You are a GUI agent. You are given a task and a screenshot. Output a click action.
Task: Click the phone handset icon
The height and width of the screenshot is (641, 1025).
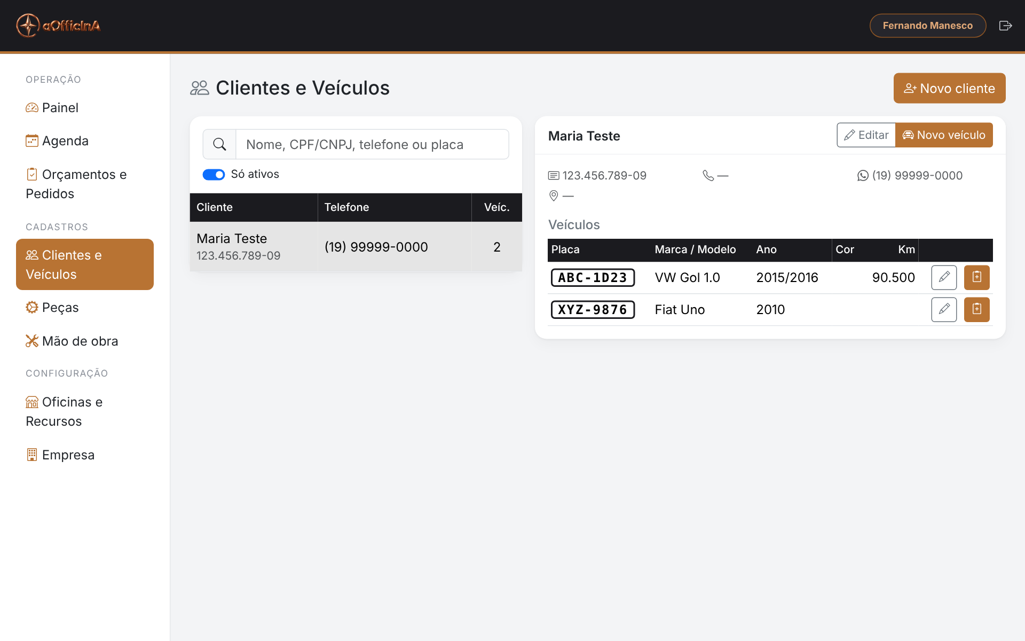pyautogui.click(x=708, y=176)
